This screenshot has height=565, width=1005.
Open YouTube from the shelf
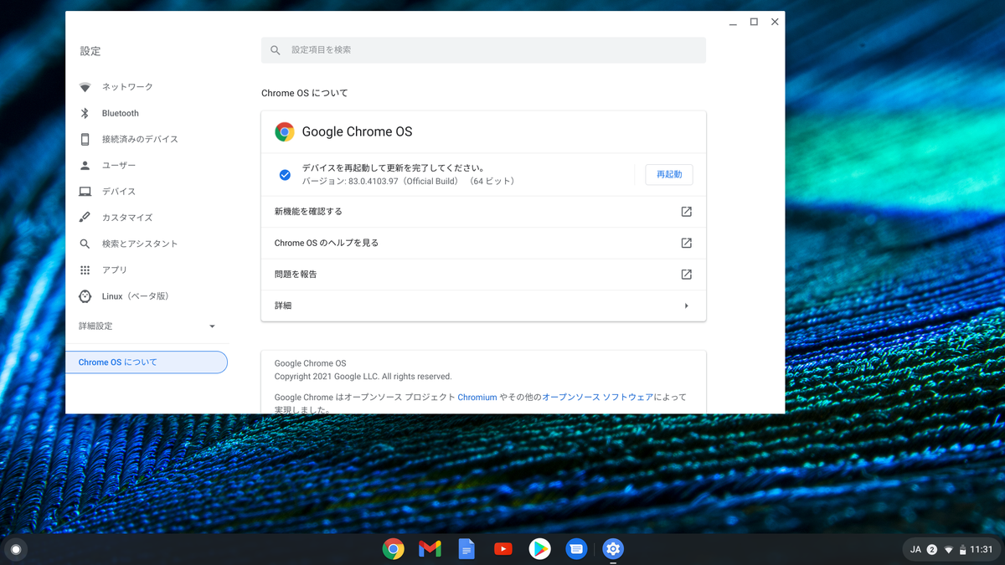coord(503,549)
